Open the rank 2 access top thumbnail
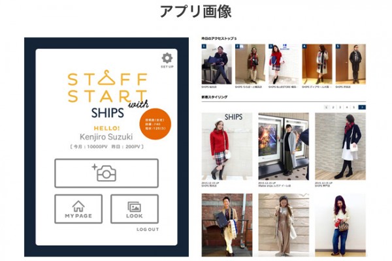The image size is (392, 261). pos(250,64)
